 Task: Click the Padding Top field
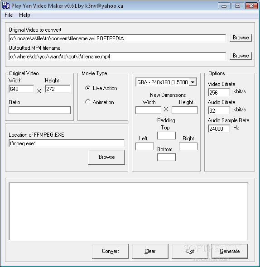(166, 136)
